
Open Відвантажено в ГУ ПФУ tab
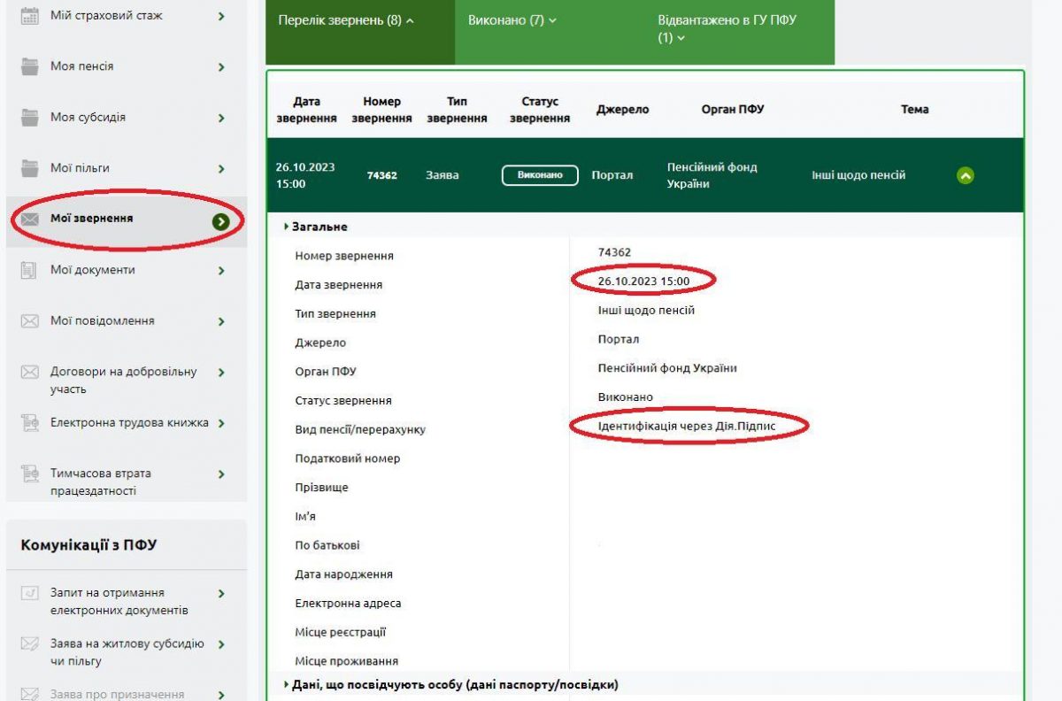pyautogui.click(x=726, y=28)
